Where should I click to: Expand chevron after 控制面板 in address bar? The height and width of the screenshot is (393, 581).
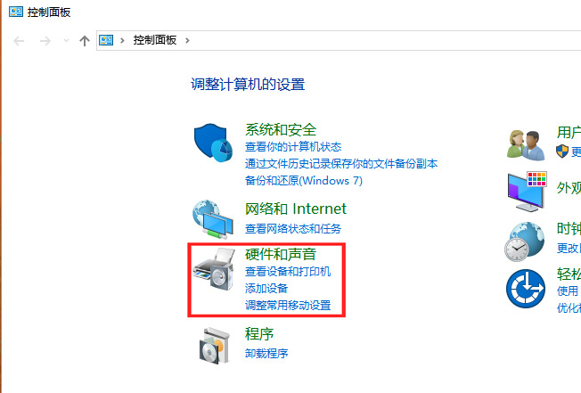point(187,40)
